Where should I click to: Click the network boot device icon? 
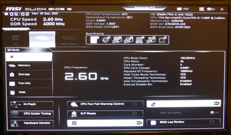(x=162, y=40)
